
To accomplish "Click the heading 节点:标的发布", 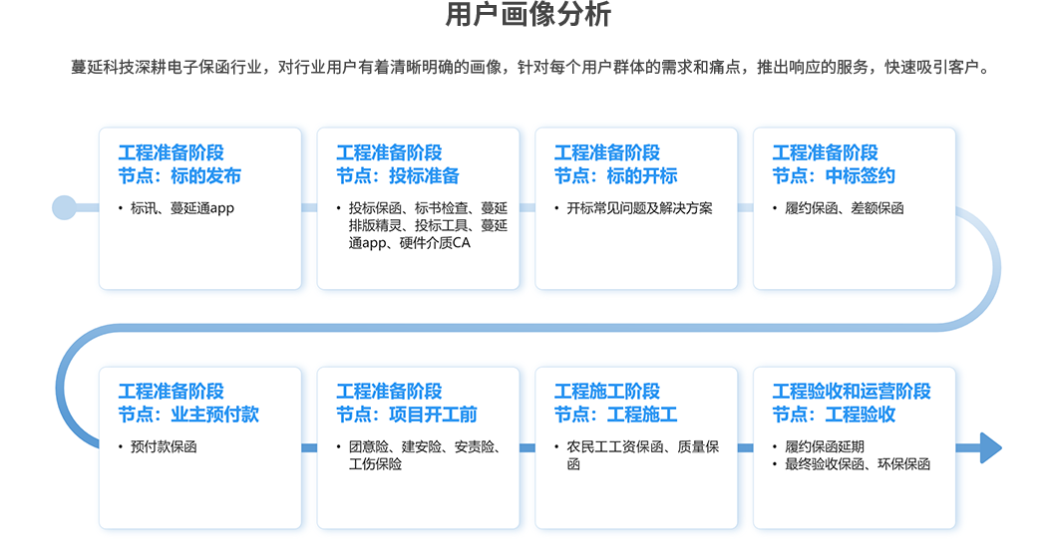I will coord(179,176).
